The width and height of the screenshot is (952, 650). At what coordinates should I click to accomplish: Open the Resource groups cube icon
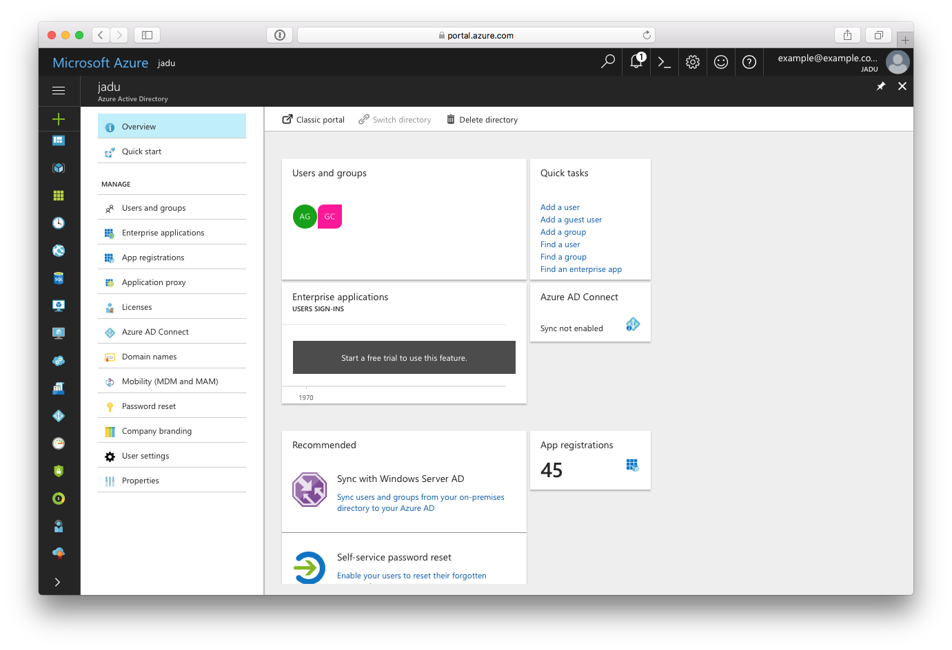pyautogui.click(x=59, y=168)
